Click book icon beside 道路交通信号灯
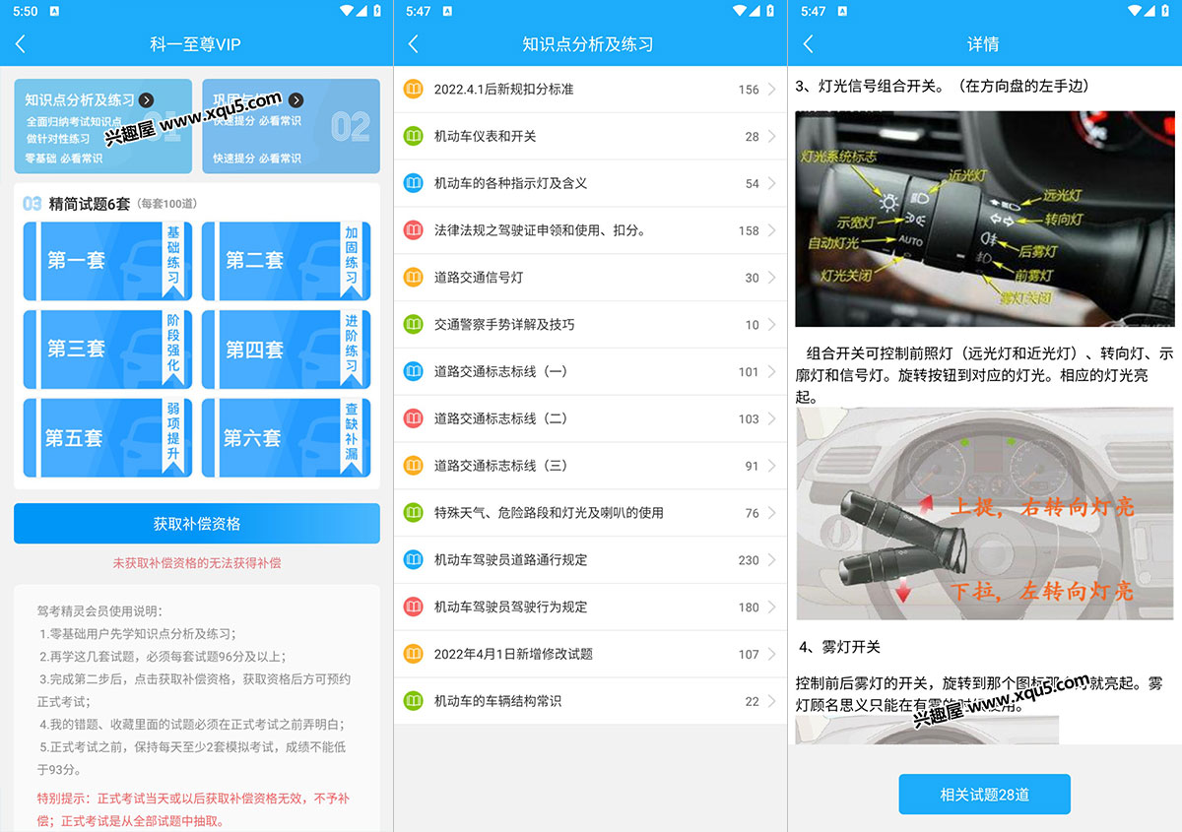Viewport: 1182px width, 832px height. pos(414,278)
